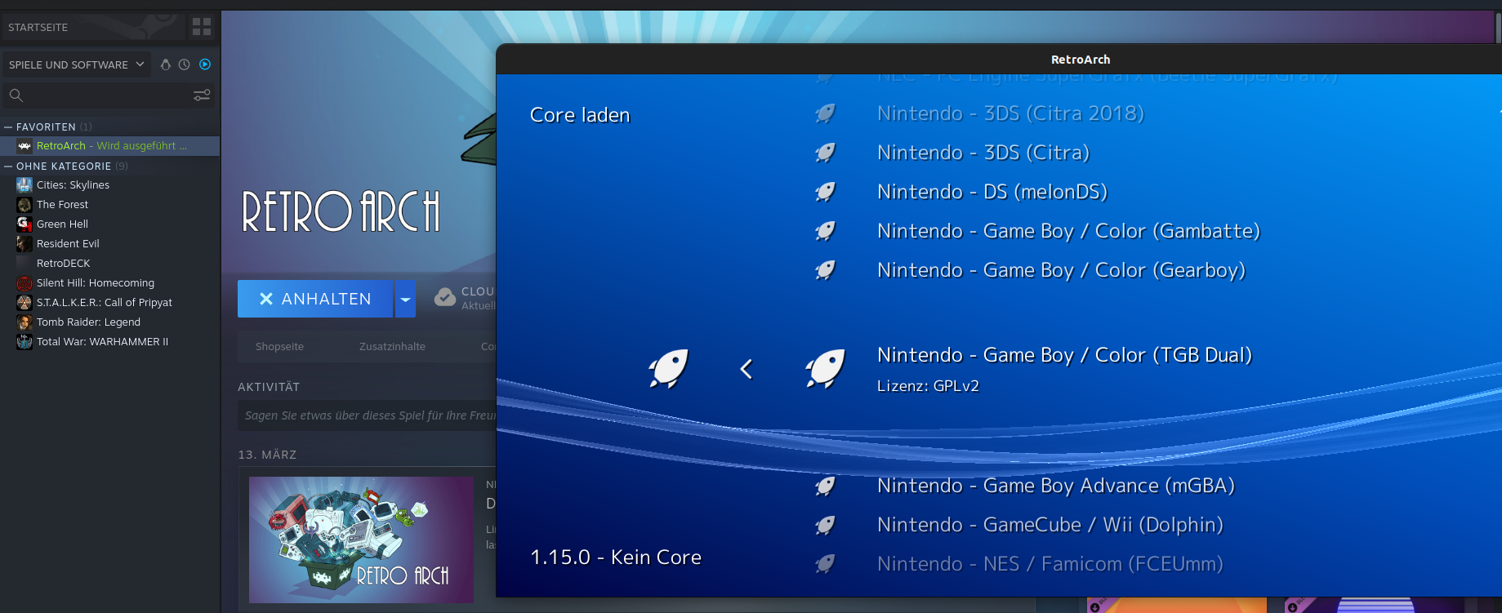Viewport: 1502px width, 613px height.
Task: Select Nintendo - DS (melonDS) core
Action: click(x=992, y=192)
